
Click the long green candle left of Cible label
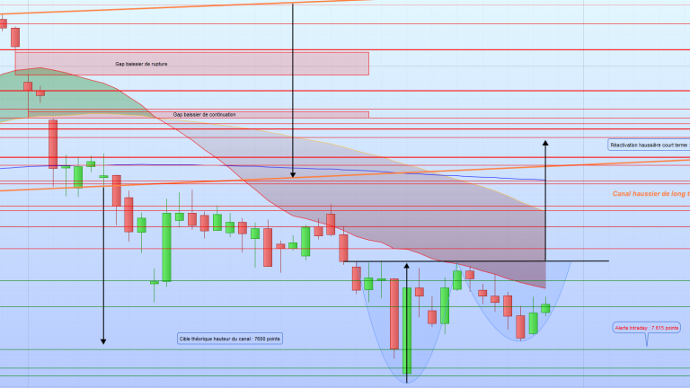(x=166, y=246)
